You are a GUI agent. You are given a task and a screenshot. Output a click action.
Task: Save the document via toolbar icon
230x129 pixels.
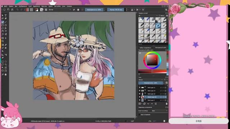[x=12, y=10]
